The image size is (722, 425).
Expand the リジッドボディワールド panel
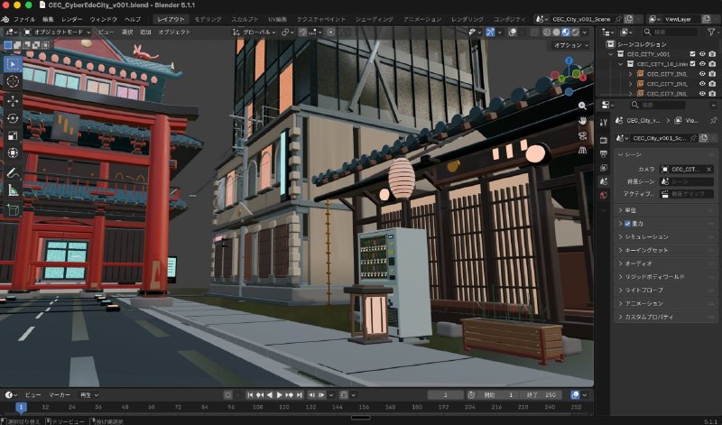(x=666, y=277)
